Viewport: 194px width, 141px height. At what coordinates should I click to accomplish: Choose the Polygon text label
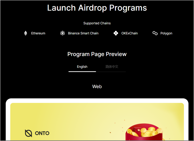(166, 33)
